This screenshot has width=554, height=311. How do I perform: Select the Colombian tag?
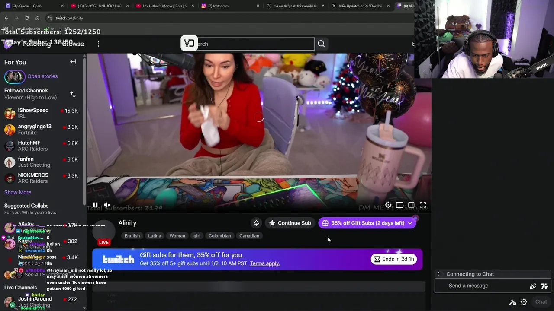tap(220, 236)
